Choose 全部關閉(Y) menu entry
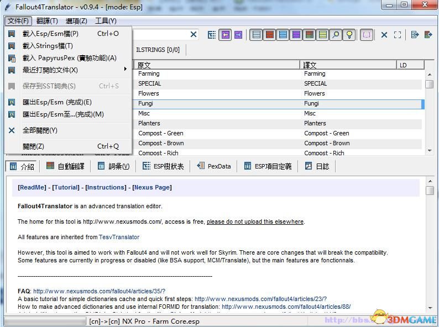This screenshot has height=327, width=439. (x=69, y=130)
